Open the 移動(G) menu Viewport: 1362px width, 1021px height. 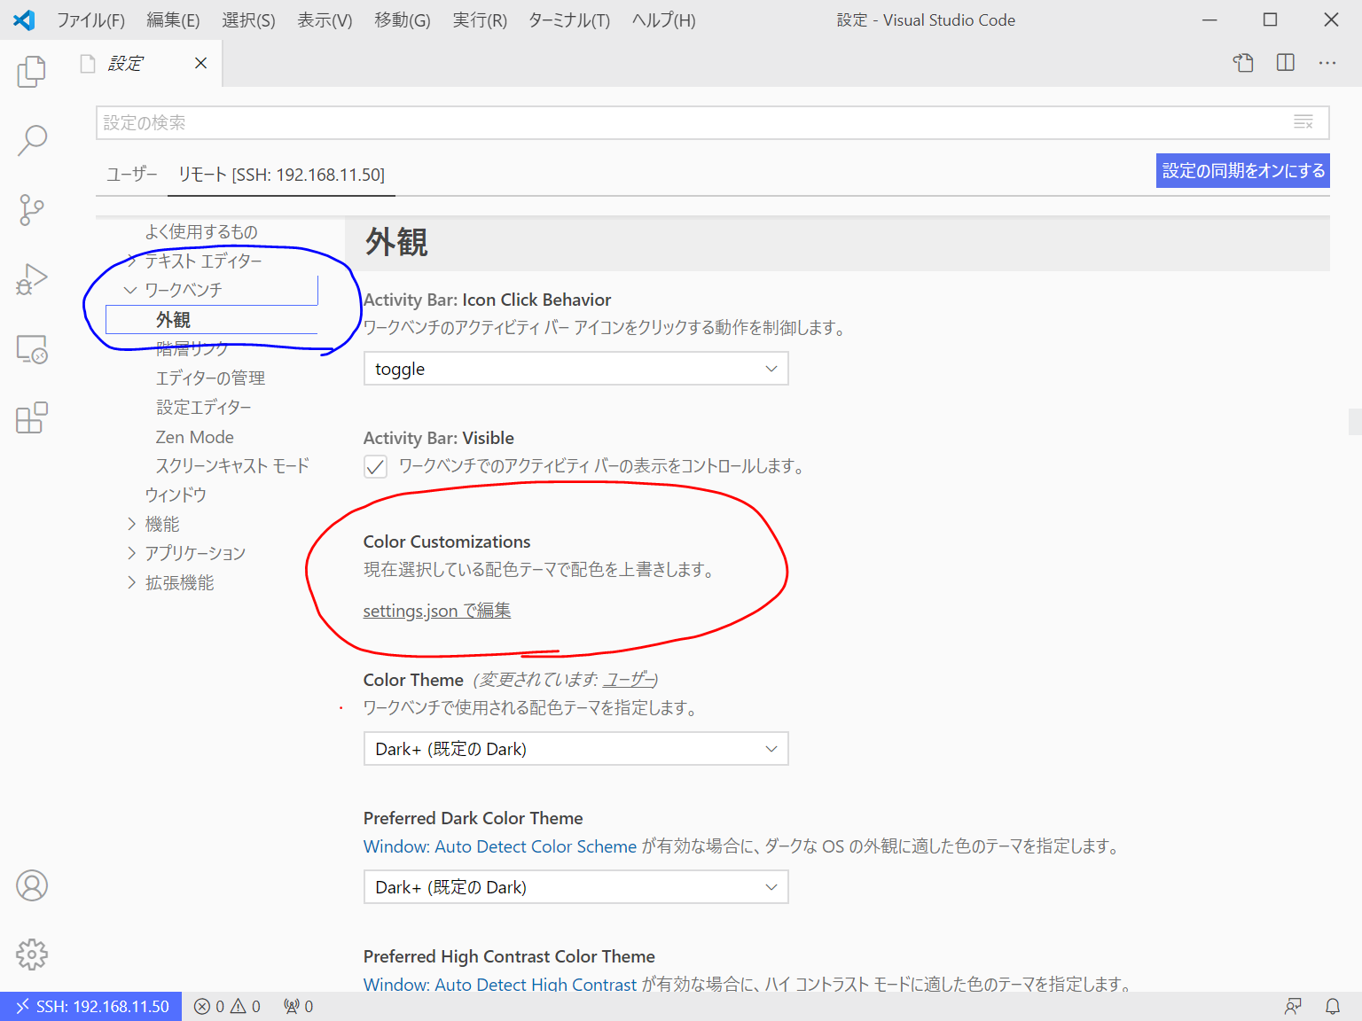coord(403,19)
